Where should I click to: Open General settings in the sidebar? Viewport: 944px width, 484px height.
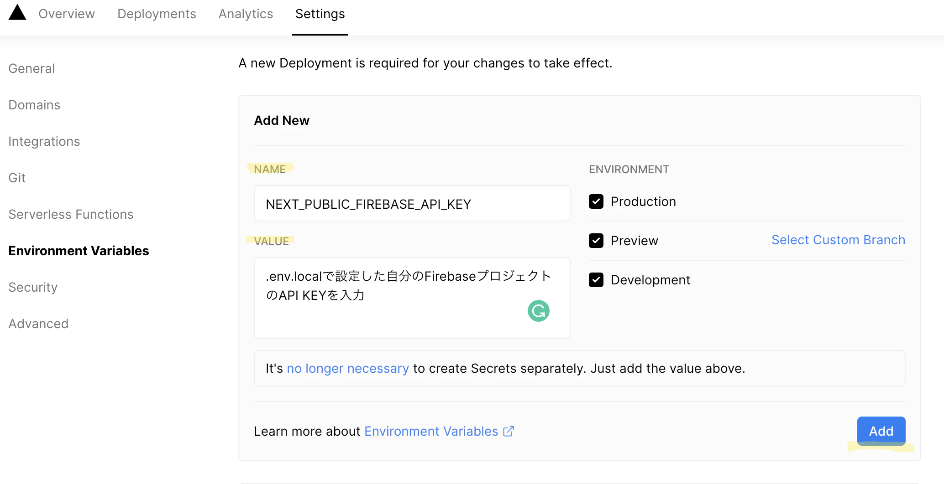[31, 68]
